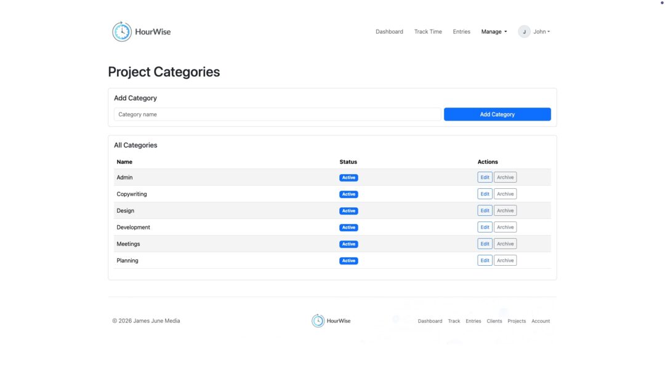Click the HourWise clock logo in header
665x374 pixels.
[x=122, y=32]
